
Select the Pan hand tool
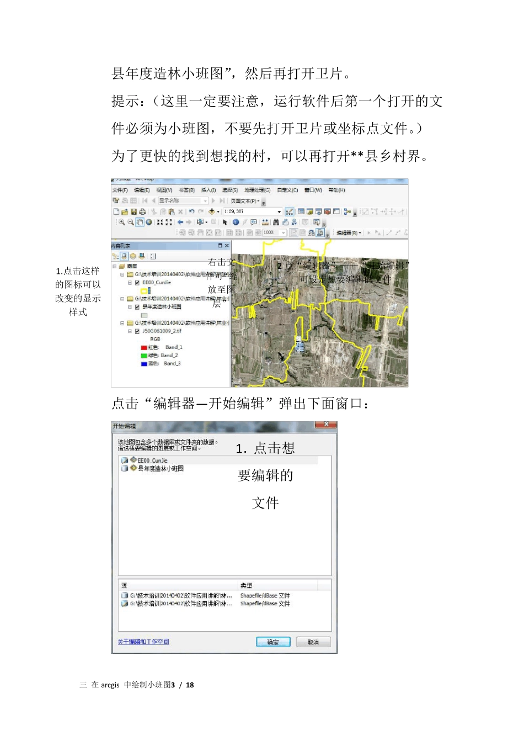click(140, 222)
